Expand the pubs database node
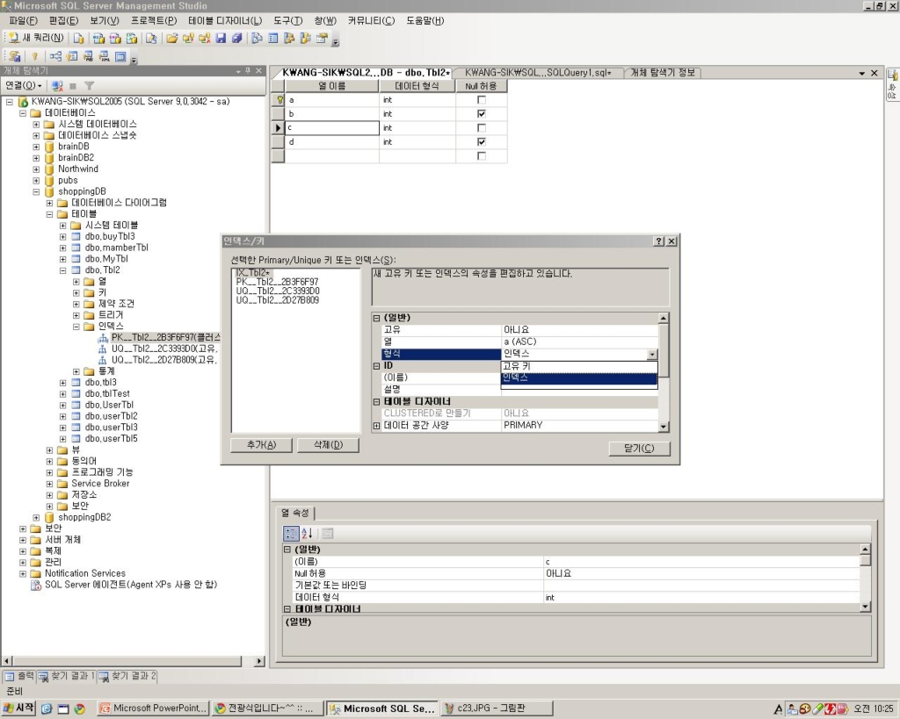 36,180
